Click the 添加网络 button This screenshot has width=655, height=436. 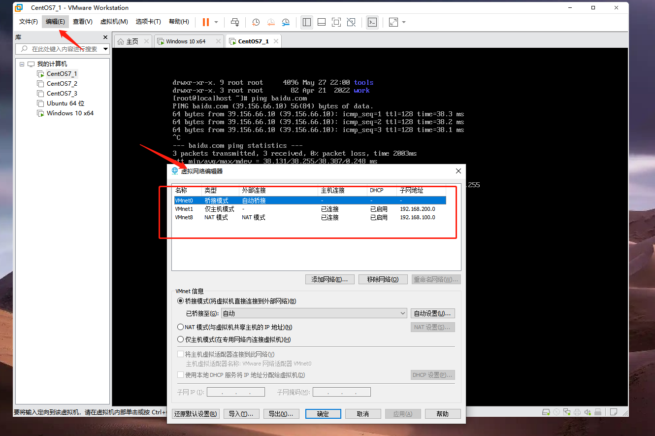[x=330, y=279]
